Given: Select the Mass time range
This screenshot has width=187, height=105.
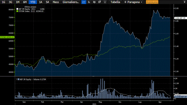Looking at the screenshot, I should pos(56,2).
